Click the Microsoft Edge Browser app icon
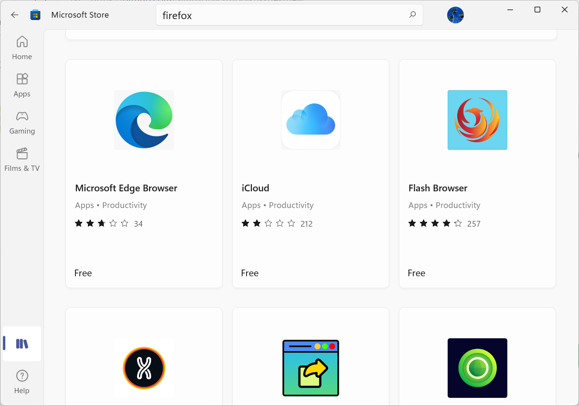This screenshot has width=579, height=406. [144, 120]
